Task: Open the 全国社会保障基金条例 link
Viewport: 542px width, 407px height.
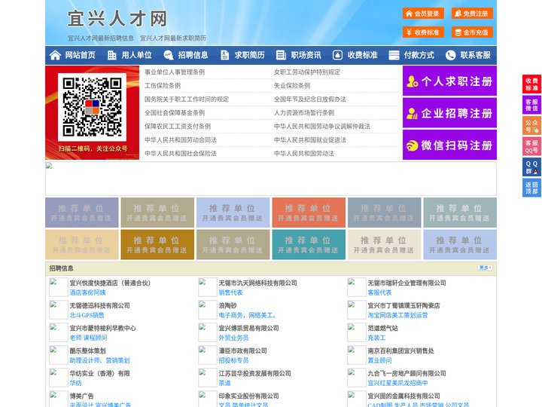Action: click(175, 113)
